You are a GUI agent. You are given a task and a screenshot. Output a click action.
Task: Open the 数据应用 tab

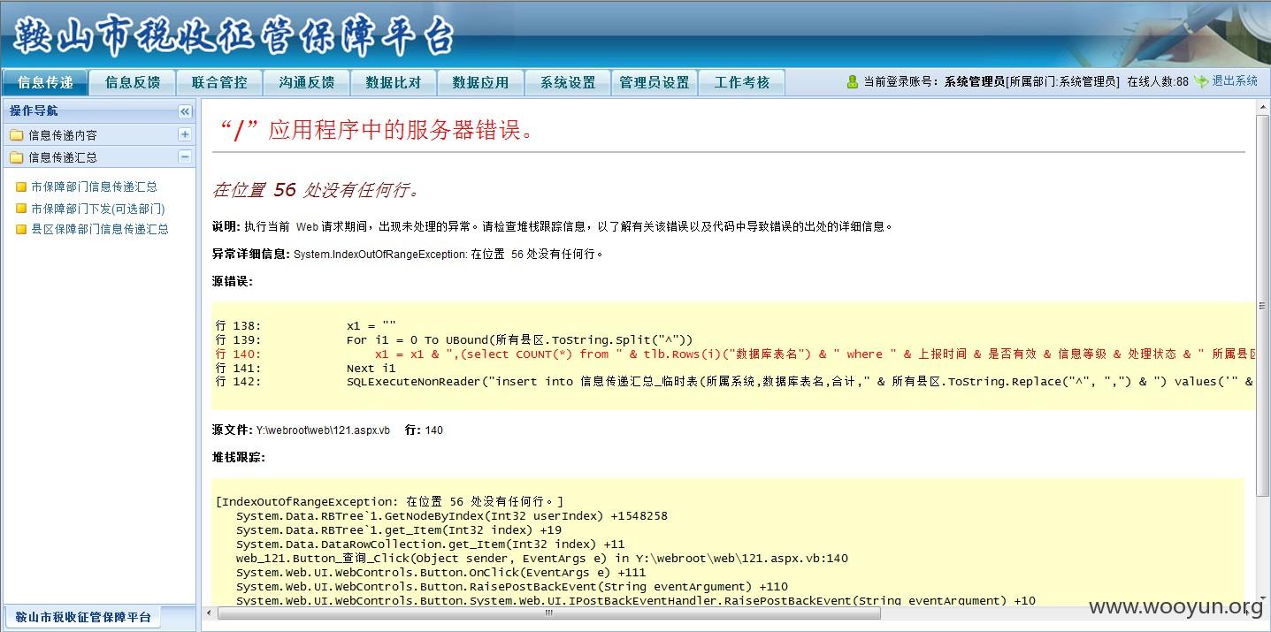point(480,82)
